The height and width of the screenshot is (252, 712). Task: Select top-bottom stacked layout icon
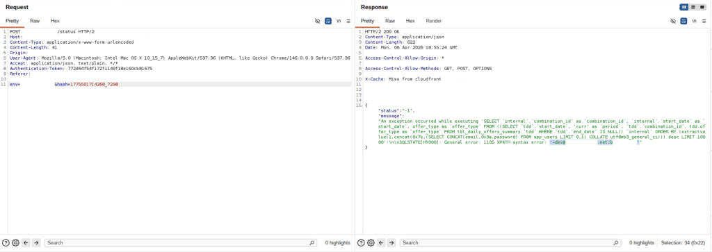tap(693, 7)
